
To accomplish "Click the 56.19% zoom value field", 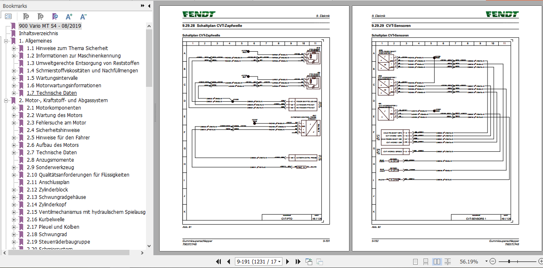I will point(469,261).
